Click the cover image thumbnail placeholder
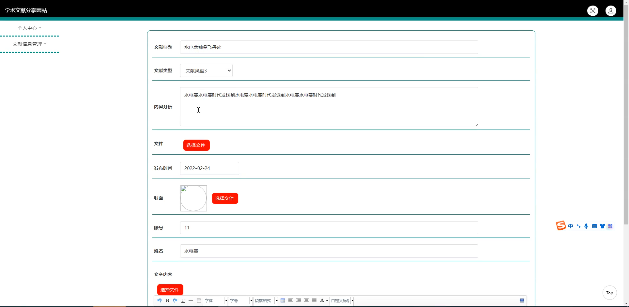This screenshot has width=629, height=307. click(x=193, y=198)
